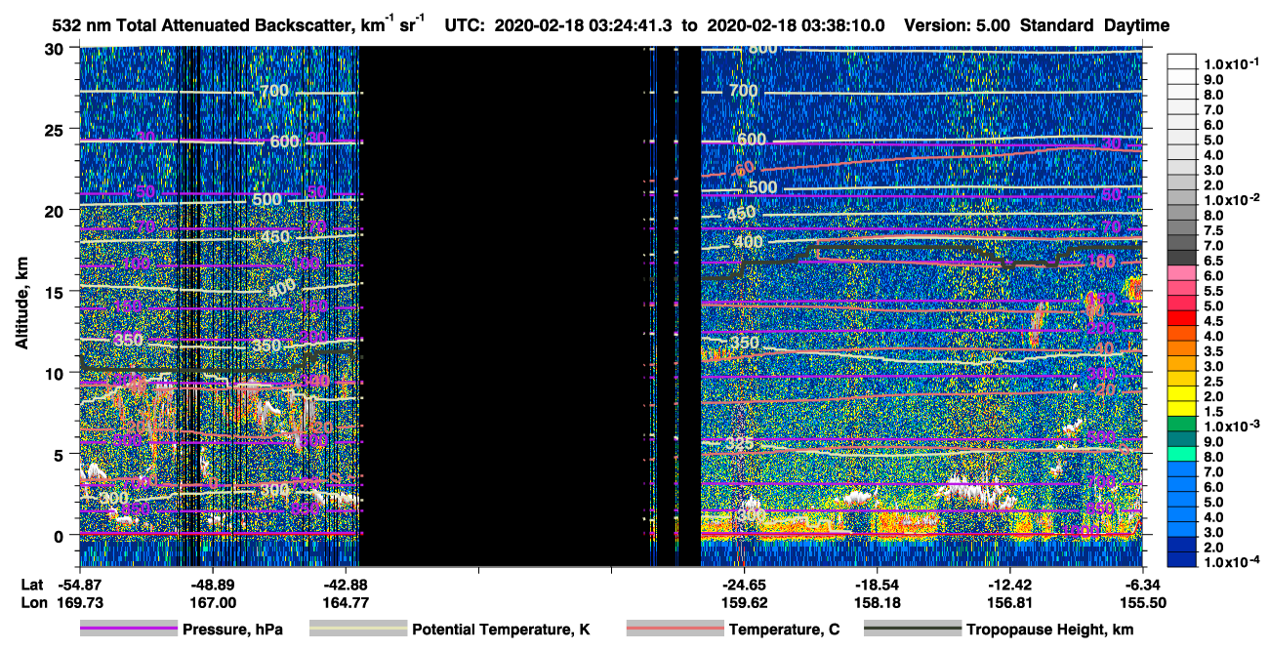Click longitude value '156.81'
1269x651 pixels.
(x=1010, y=602)
